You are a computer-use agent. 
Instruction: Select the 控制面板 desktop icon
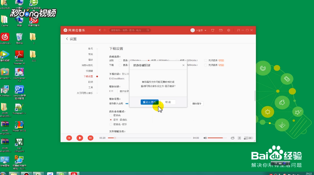click(x=4, y=162)
